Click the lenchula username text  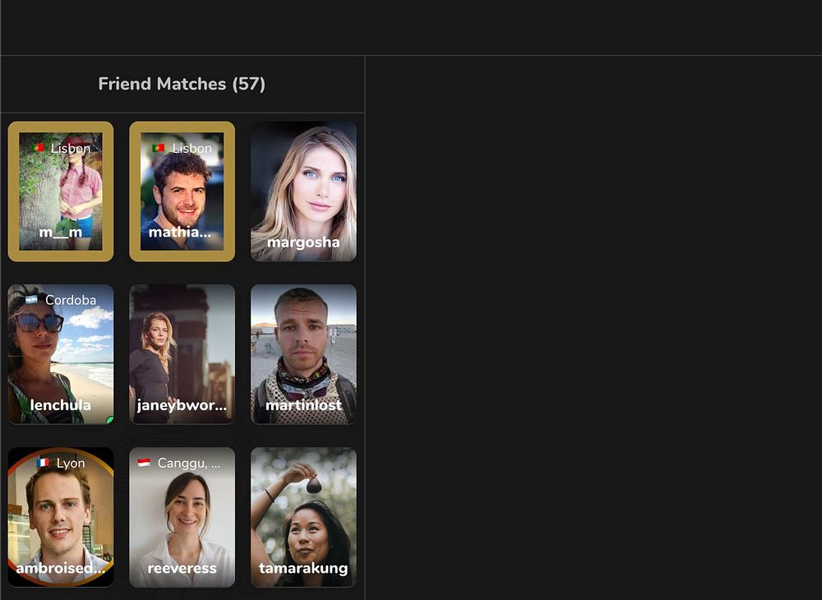(x=60, y=405)
